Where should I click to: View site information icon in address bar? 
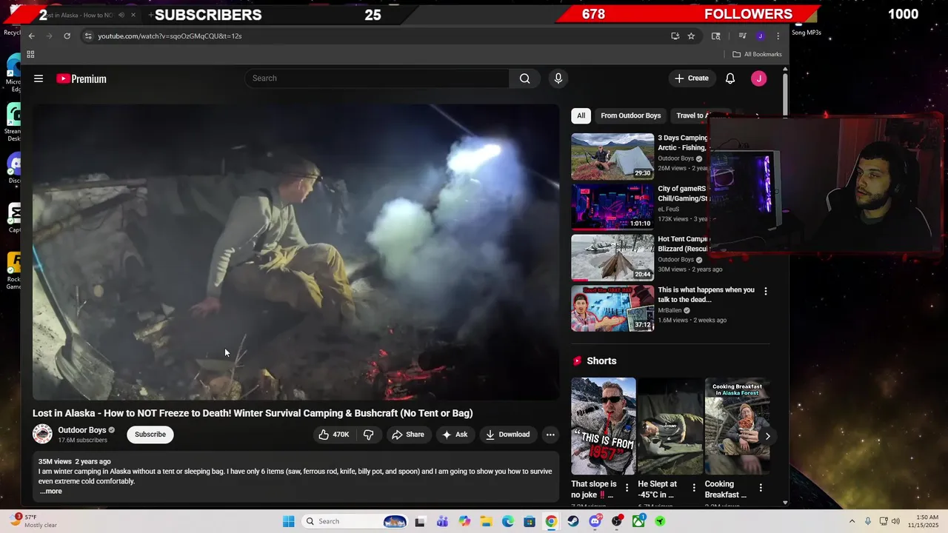(88, 36)
